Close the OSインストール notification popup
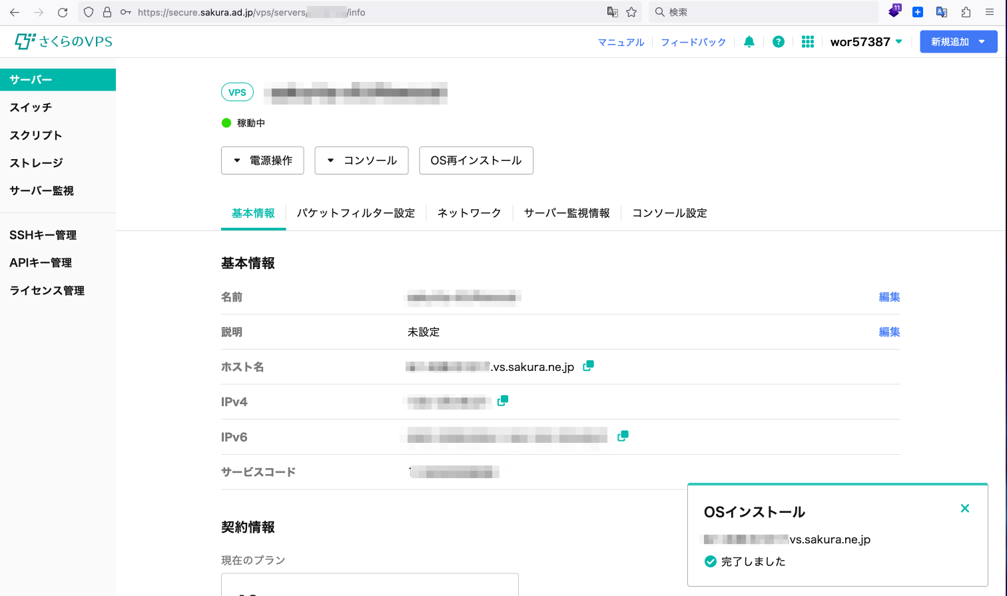The height and width of the screenshot is (596, 1007). click(x=964, y=509)
